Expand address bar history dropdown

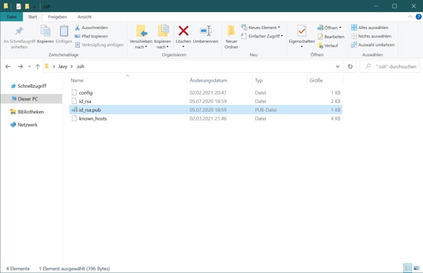[x=337, y=67]
